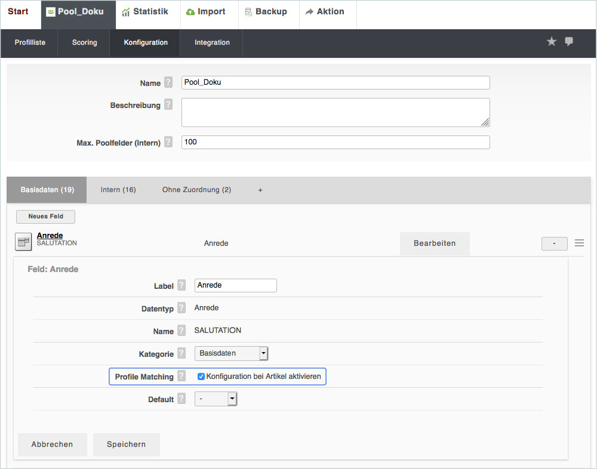Screen dimensions: 597x469
Task: Click the Anrede field type icon
Action: (x=23, y=242)
